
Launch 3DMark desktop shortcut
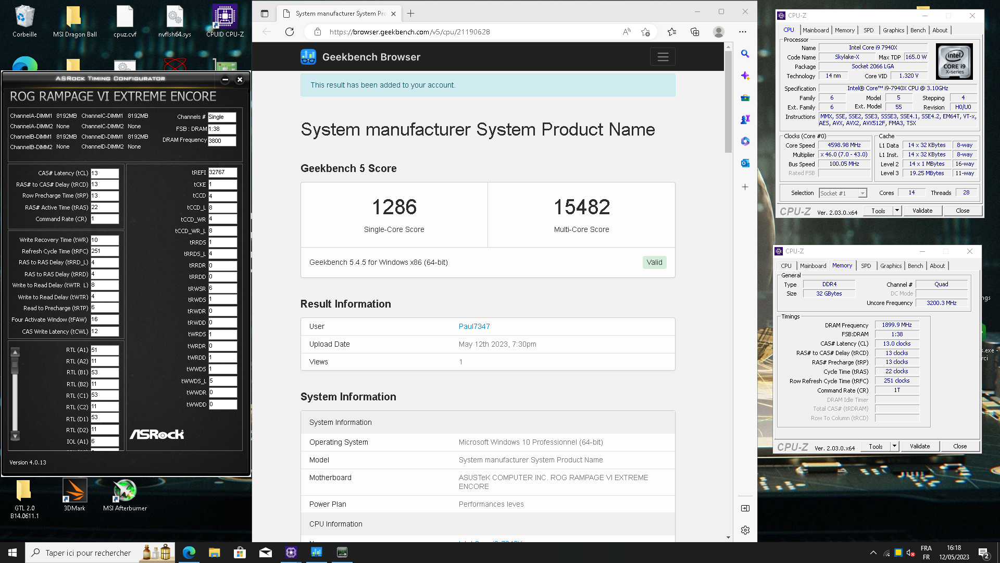(x=74, y=495)
